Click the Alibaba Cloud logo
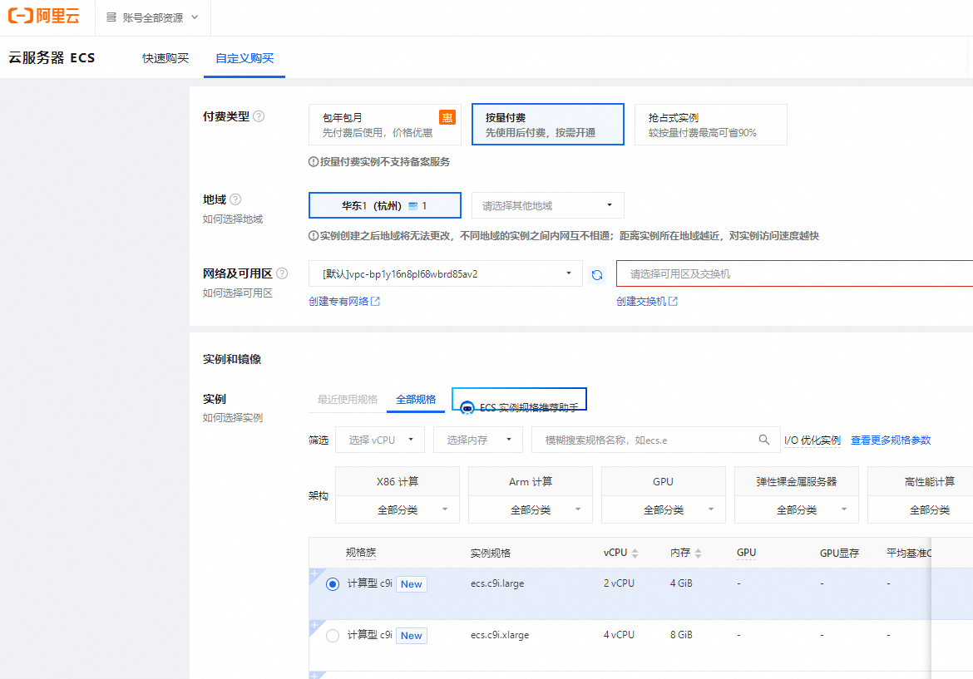 [x=44, y=17]
